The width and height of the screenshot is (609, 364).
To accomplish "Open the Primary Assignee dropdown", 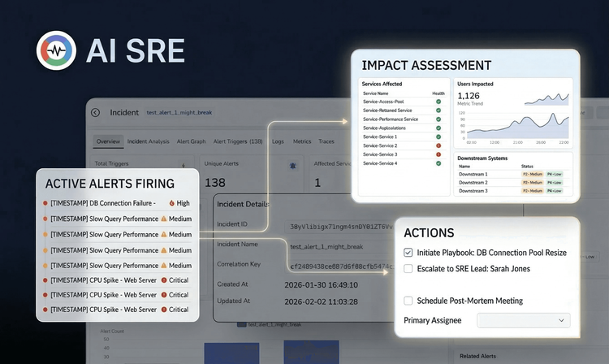I will [523, 321].
